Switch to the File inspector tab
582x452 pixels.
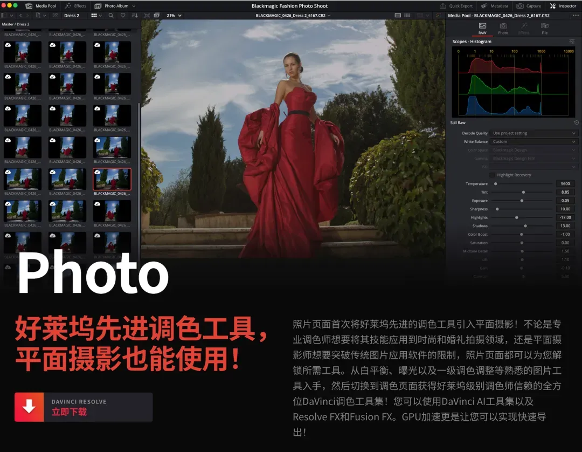[x=544, y=28]
